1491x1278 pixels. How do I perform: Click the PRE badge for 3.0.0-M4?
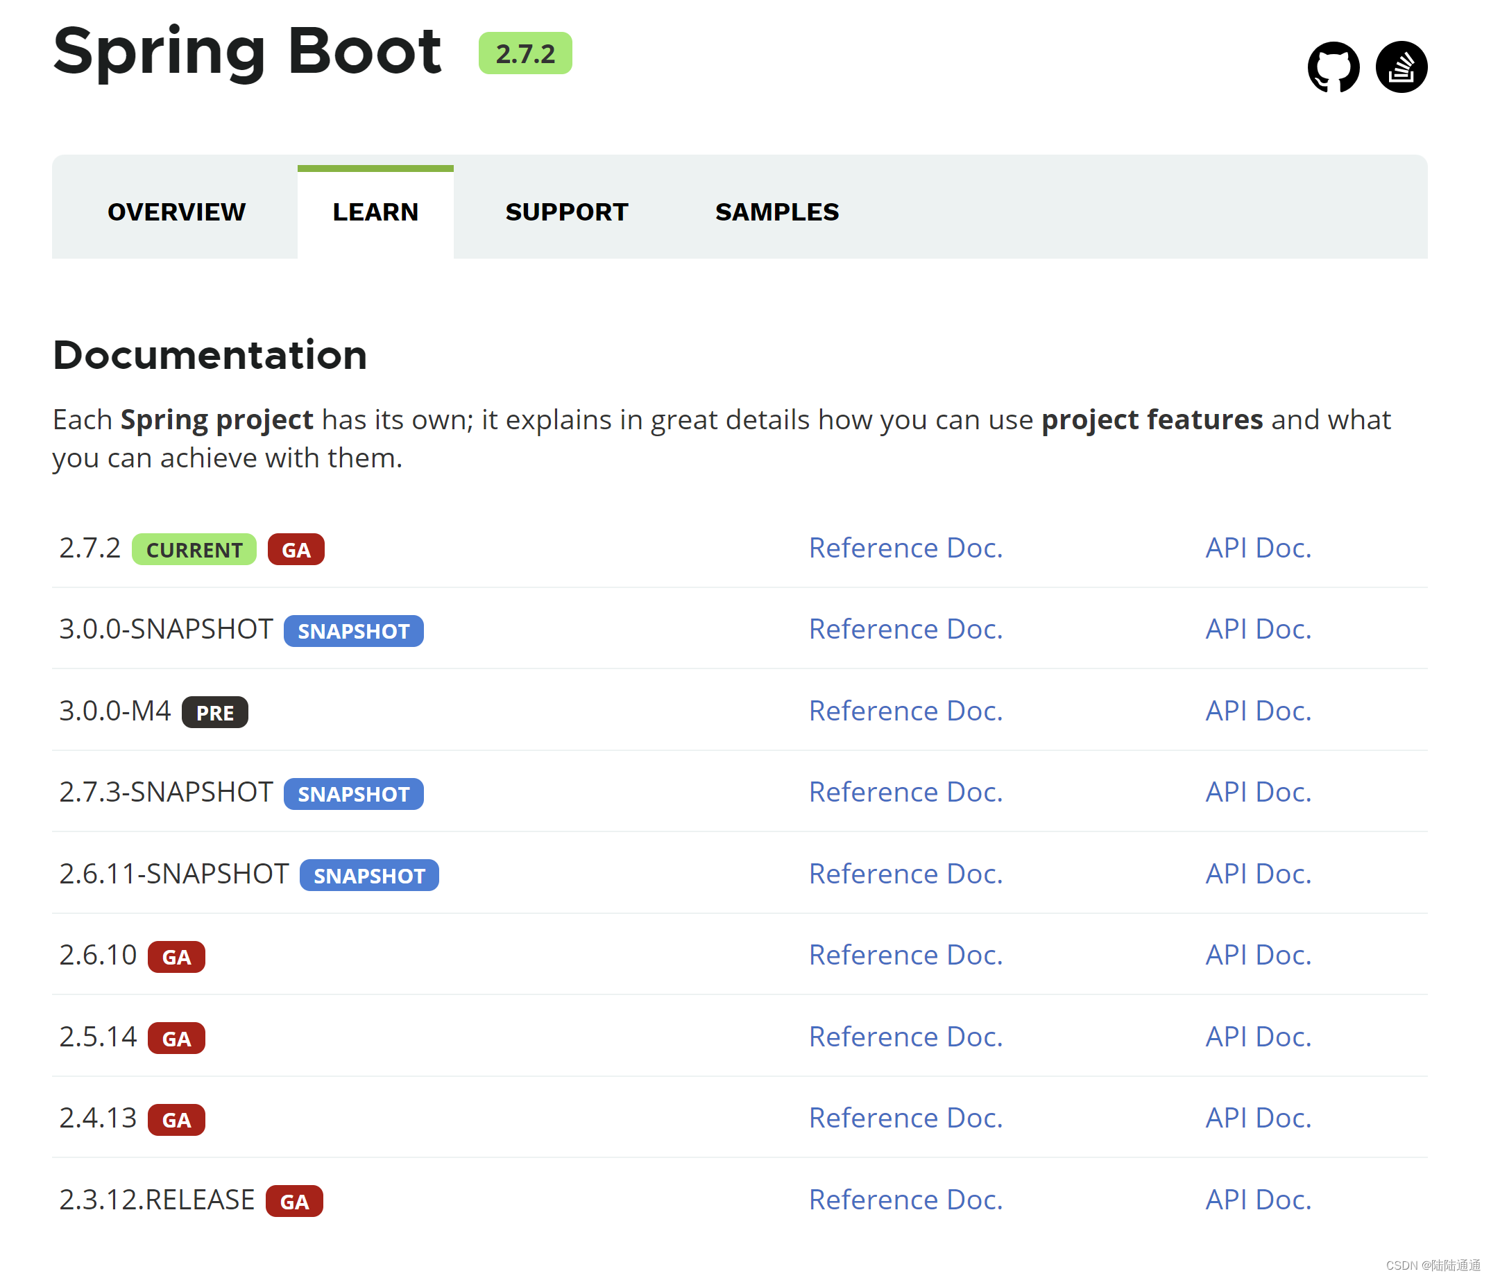point(214,713)
